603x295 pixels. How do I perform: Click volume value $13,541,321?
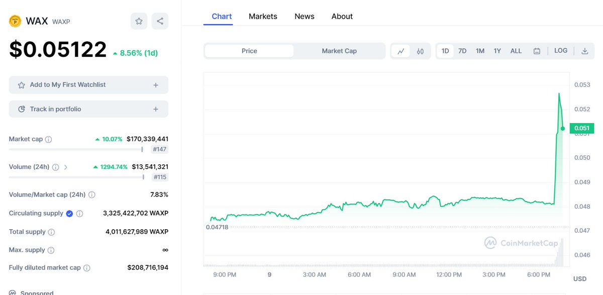coord(150,167)
